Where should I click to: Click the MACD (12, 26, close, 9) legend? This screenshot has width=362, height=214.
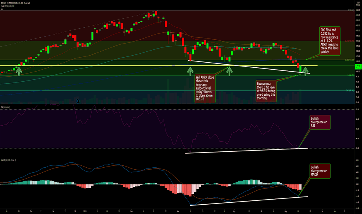tap(8, 160)
